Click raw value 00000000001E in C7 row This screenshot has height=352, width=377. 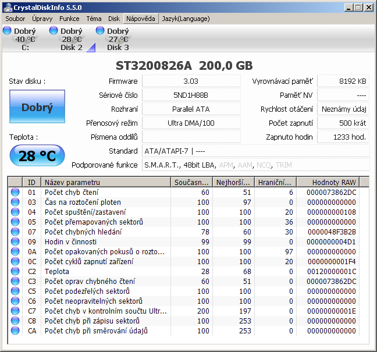pos(332,311)
